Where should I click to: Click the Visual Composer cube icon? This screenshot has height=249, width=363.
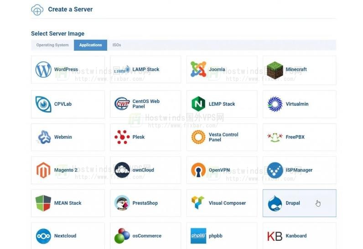[x=198, y=202]
